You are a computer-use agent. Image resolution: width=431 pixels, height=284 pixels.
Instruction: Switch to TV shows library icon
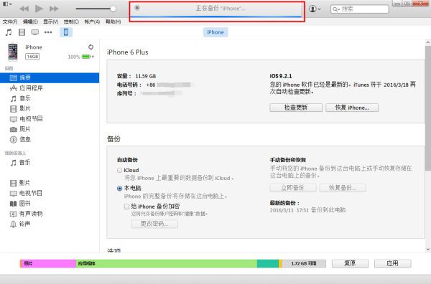[x=35, y=32]
